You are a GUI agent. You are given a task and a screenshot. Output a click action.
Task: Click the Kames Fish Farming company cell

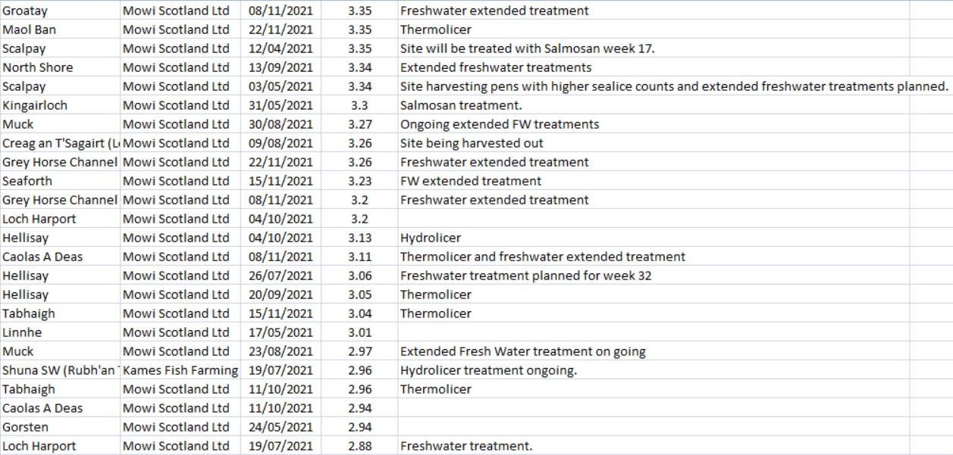point(180,370)
